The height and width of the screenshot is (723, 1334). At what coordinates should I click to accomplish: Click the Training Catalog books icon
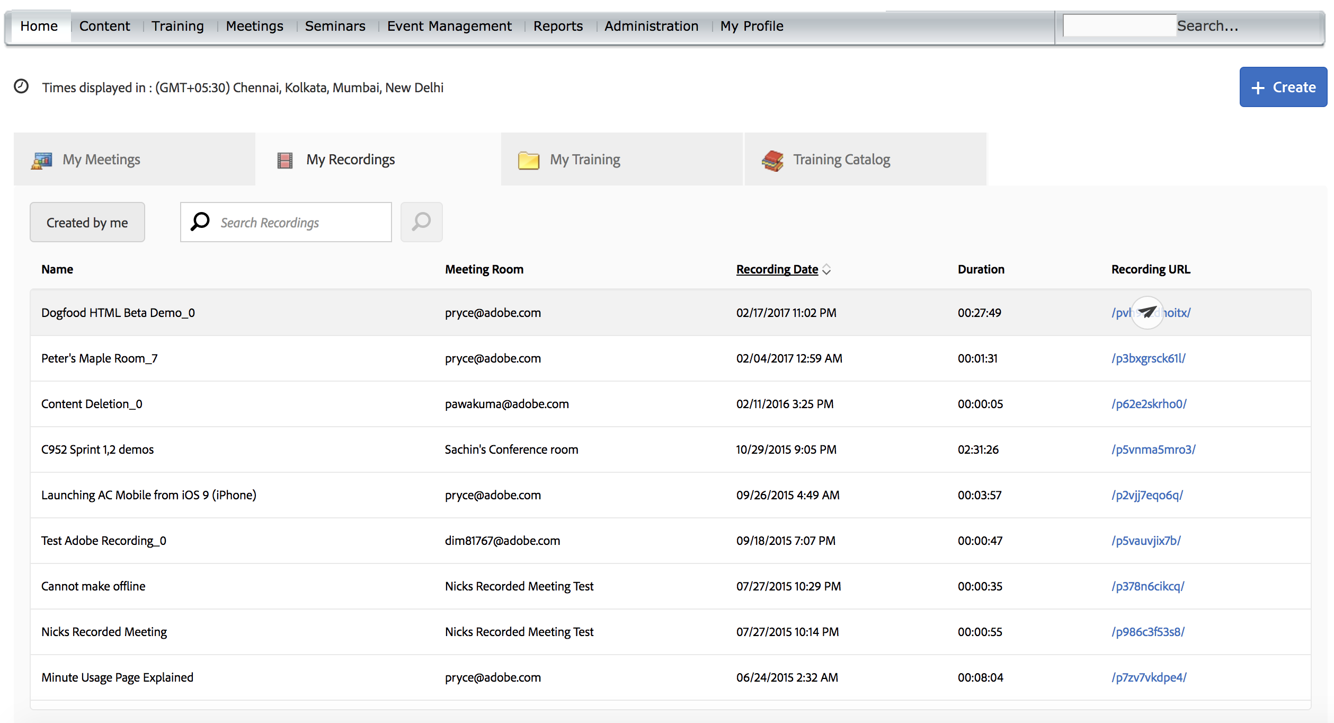click(772, 160)
